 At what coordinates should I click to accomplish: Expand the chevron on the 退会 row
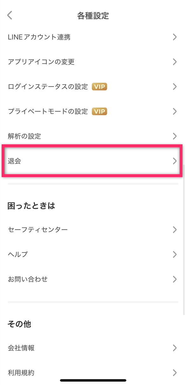coord(175,161)
